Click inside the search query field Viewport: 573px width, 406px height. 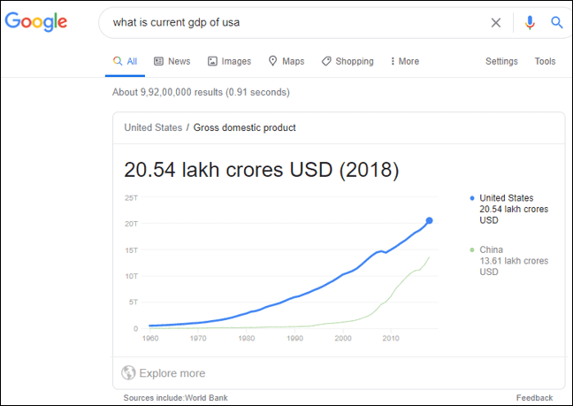292,23
